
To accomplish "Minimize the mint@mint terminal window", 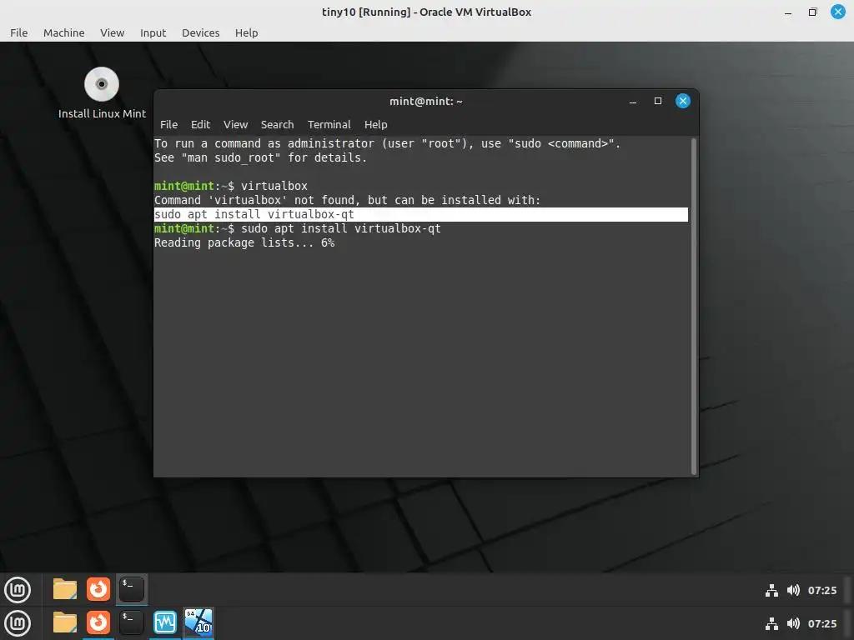I will coord(633,101).
